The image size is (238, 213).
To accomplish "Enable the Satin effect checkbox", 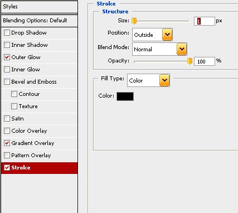I will pos(7,119).
